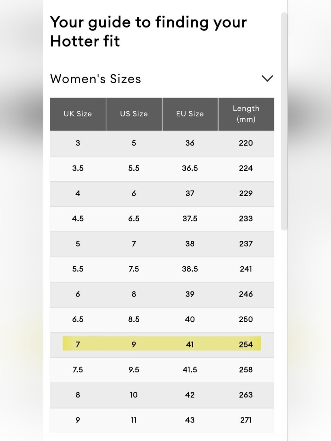Collapse the Women's Sizes section chevron
The image size is (331, 441).
267,79
